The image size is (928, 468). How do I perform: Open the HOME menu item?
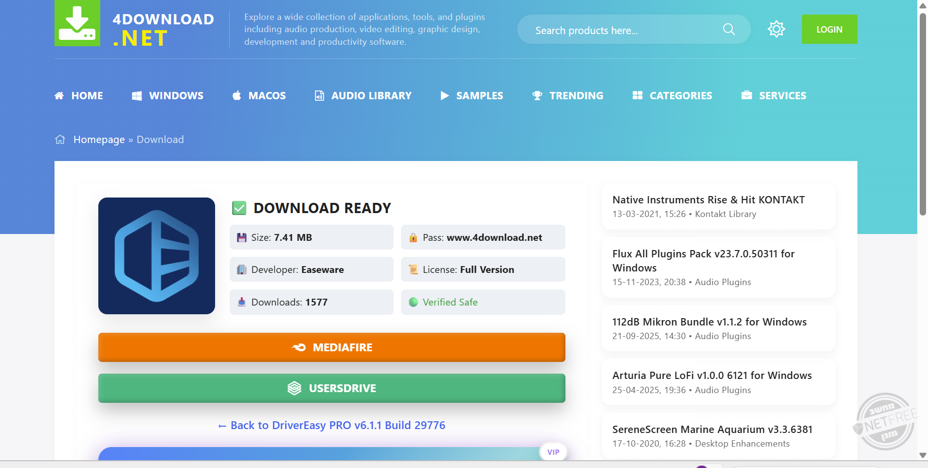point(87,96)
